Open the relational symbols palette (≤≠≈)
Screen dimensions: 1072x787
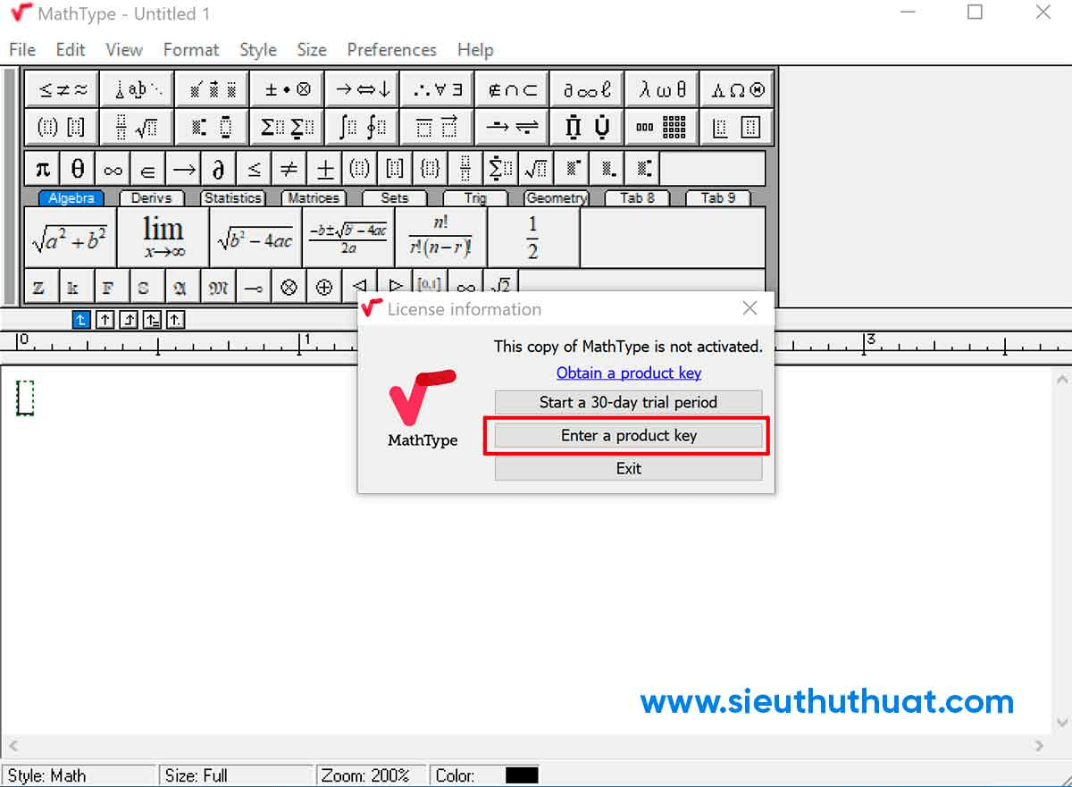point(63,89)
